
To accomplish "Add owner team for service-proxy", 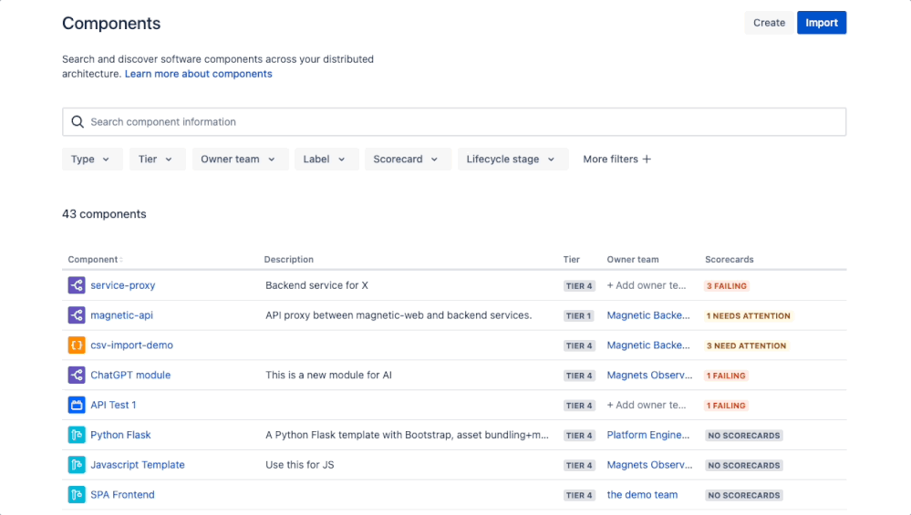I will point(647,285).
